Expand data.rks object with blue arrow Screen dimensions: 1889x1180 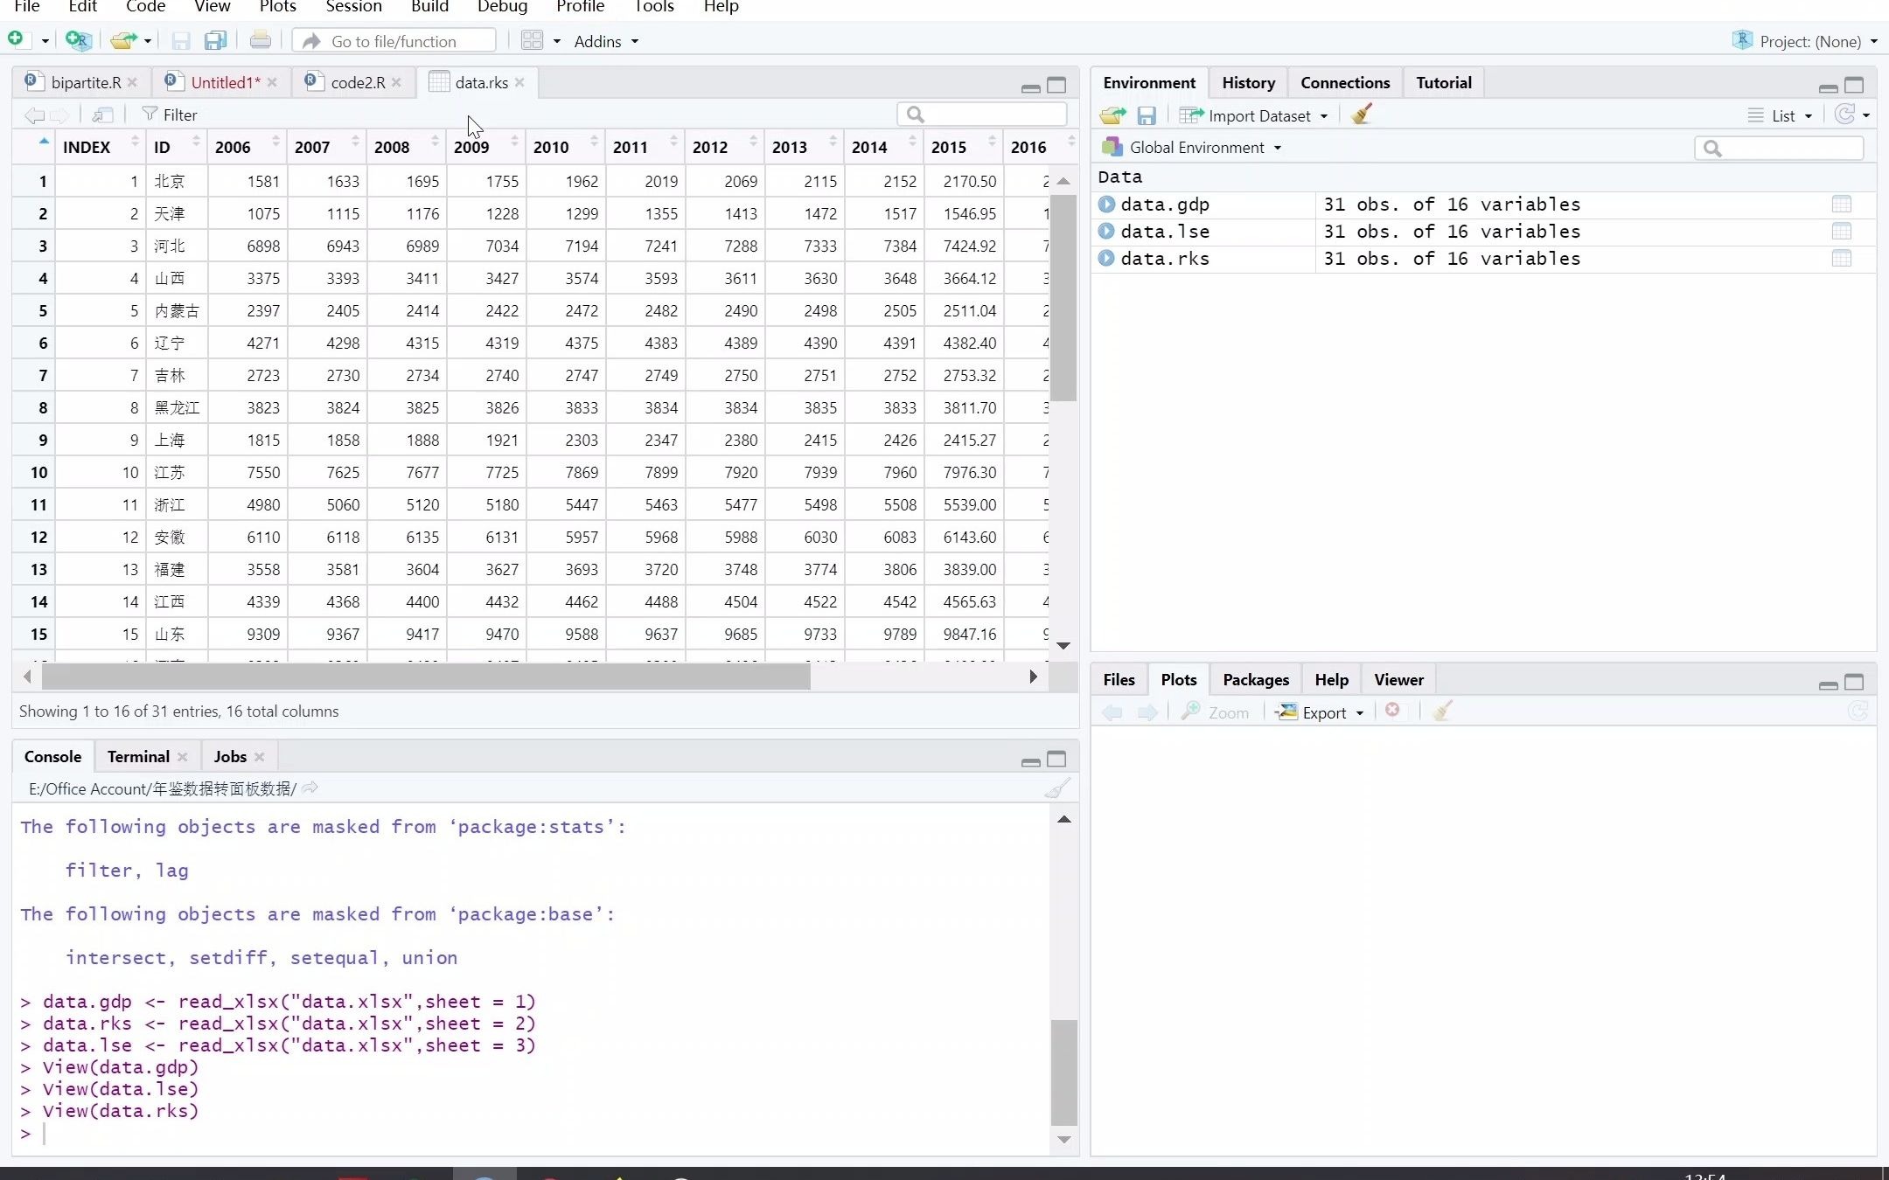tap(1106, 259)
